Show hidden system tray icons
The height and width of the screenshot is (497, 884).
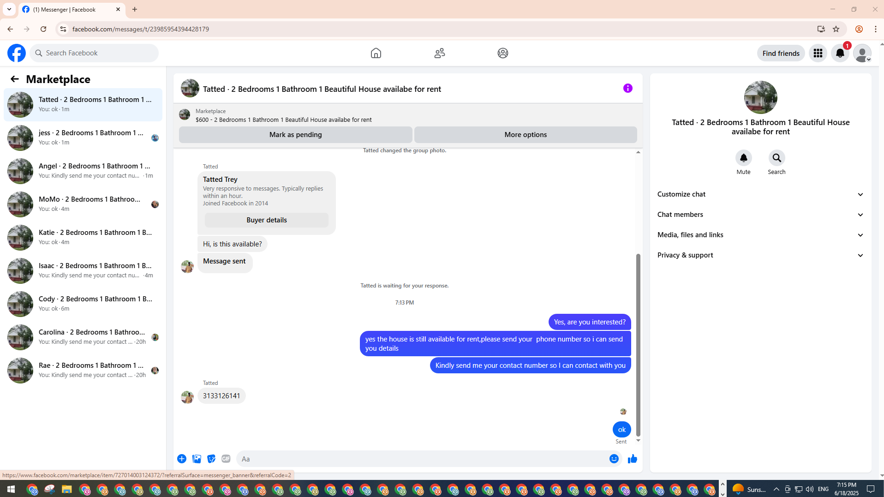[x=776, y=489]
